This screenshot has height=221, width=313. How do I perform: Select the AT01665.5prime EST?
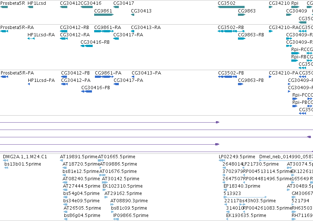pyautogui.click(x=101, y=160)
